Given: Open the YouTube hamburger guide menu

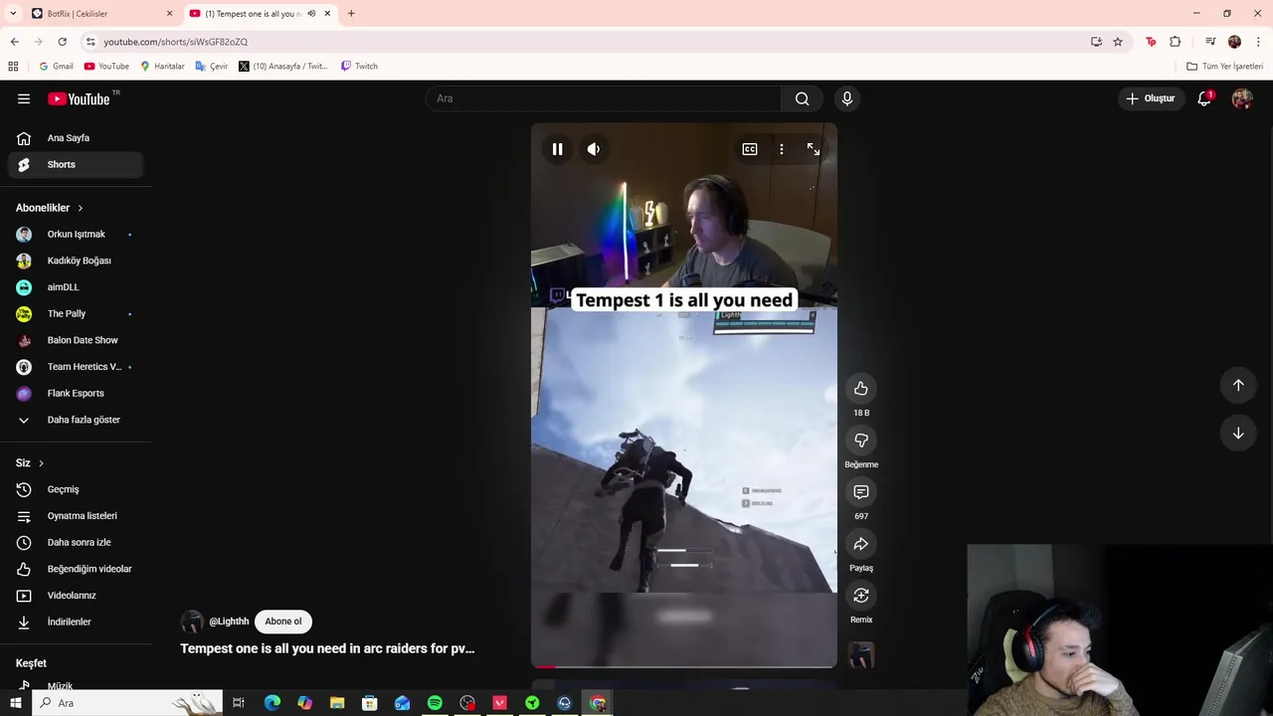Looking at the screenshot, I should coord(24,98).
